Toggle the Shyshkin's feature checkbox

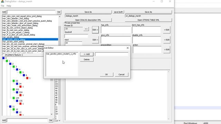3,55
